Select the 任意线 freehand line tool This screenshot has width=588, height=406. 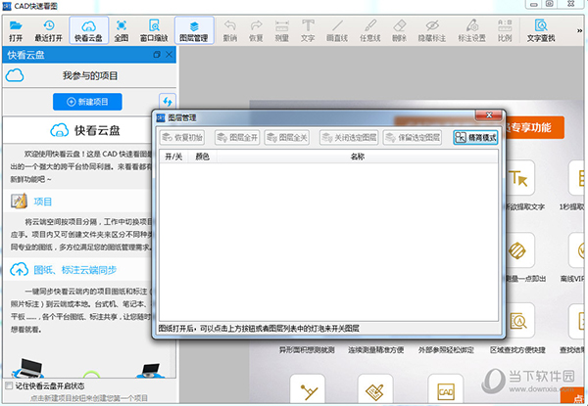(369, 30)
